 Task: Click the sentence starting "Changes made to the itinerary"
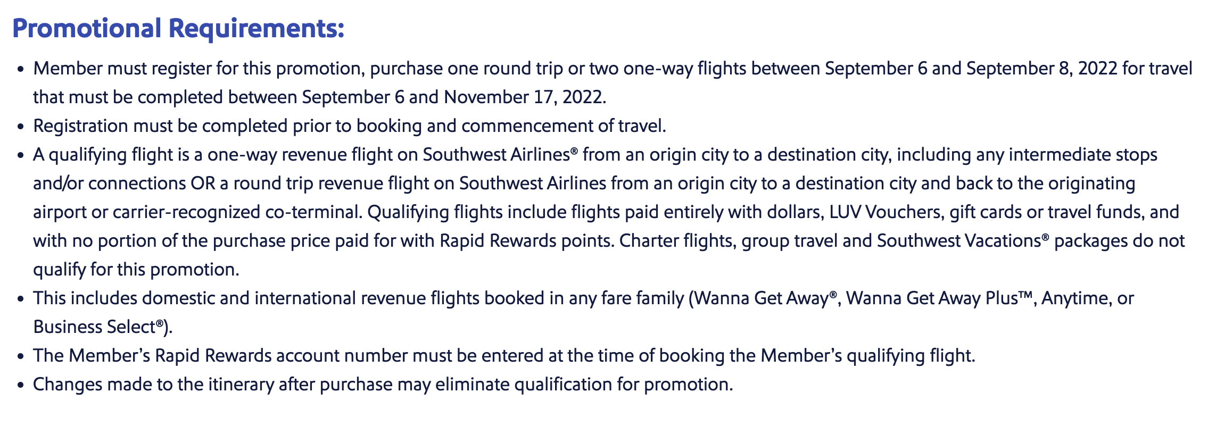383,385
